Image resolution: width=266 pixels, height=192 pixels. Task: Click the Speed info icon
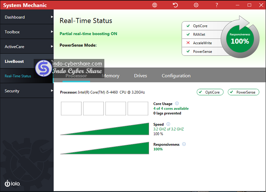pos(168,124)
